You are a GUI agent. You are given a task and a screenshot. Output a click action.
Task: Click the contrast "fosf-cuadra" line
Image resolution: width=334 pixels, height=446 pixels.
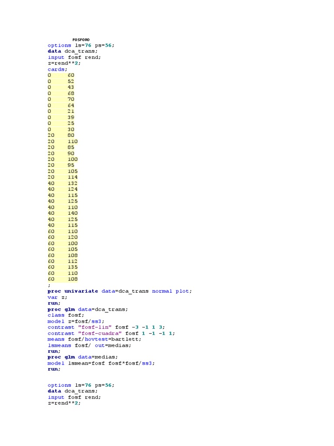pos(111,333)
